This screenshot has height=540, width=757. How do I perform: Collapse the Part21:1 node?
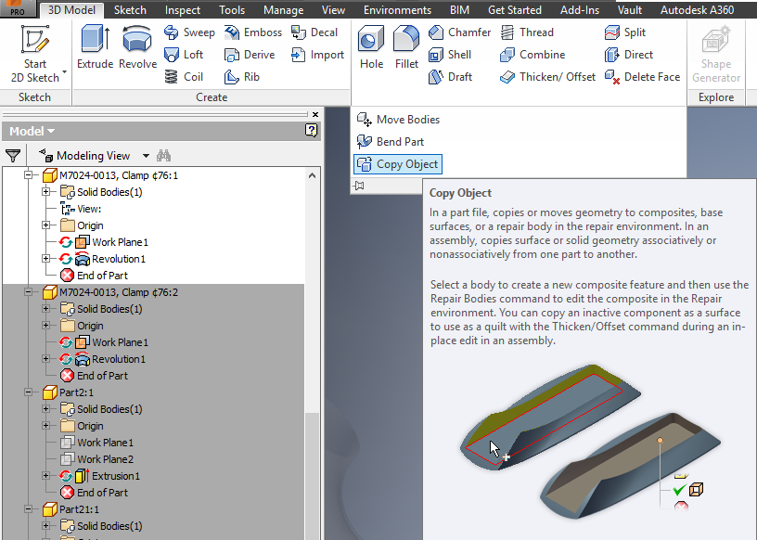click(29, 509)
